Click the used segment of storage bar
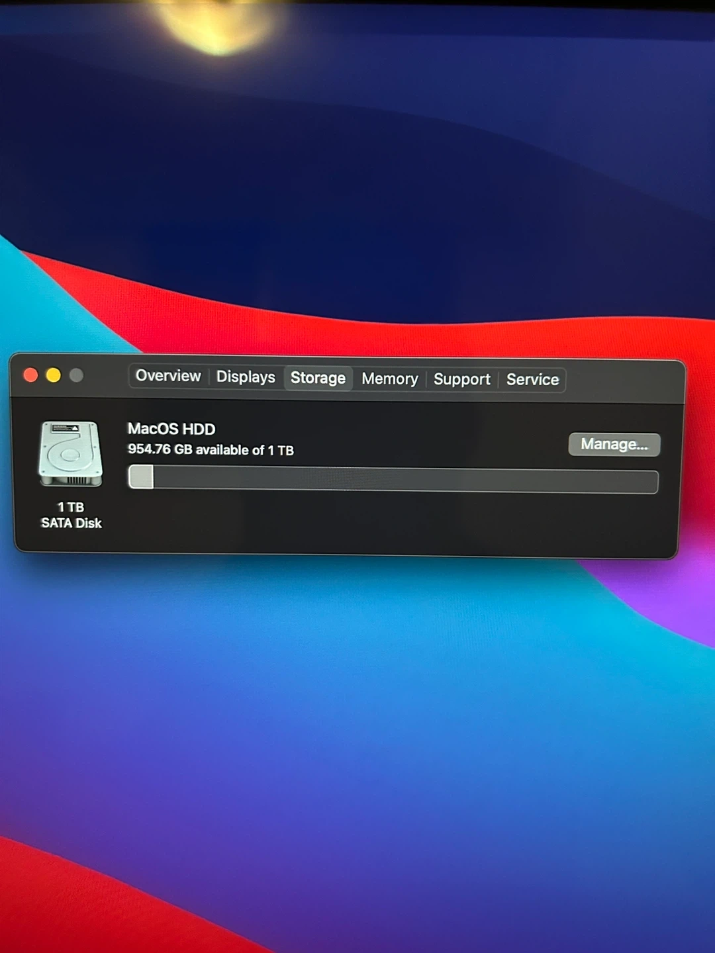This screenshot has height=953, width=715. click(x=141, y=476)
